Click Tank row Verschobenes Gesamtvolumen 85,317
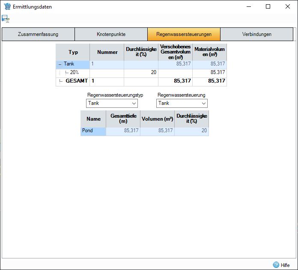The image size is (298, 270). (176, 65)
